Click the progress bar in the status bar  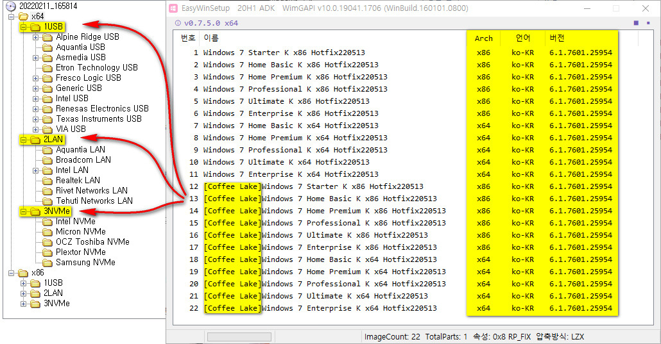239,337
